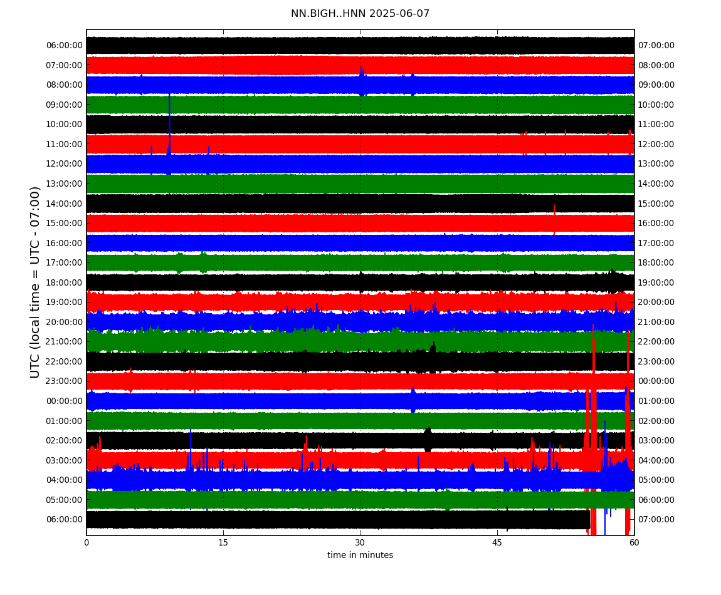Click left UTC axis label 14:00:00

(65, 204)
